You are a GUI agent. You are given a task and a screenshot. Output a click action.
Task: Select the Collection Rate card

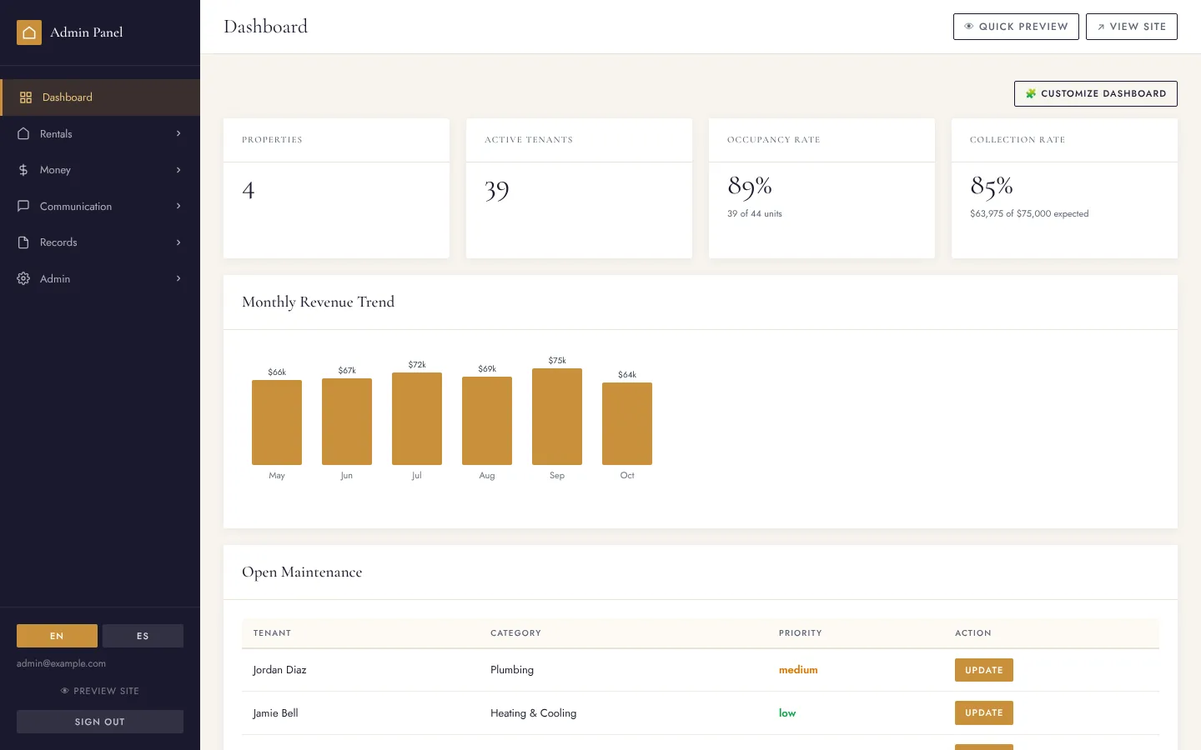click(1064, 188)
